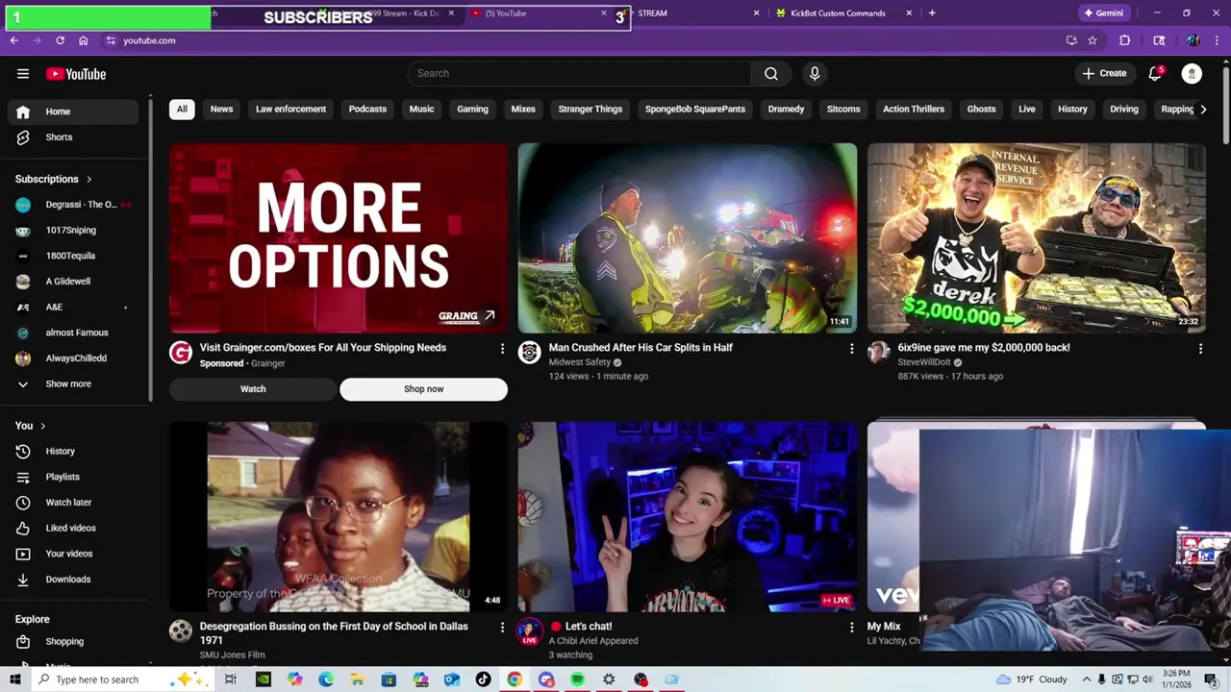Open Chrome three-dot menu
The height and width of the screenshot is (692, 1231).
1218,40
